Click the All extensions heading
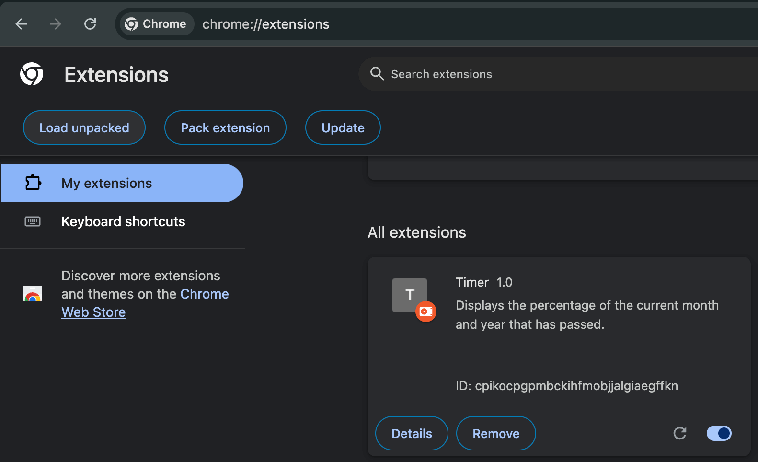Viewport: 758px width, 462px height. (417, 232)
